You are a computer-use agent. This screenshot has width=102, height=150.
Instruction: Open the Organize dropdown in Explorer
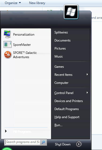[13, 3]
